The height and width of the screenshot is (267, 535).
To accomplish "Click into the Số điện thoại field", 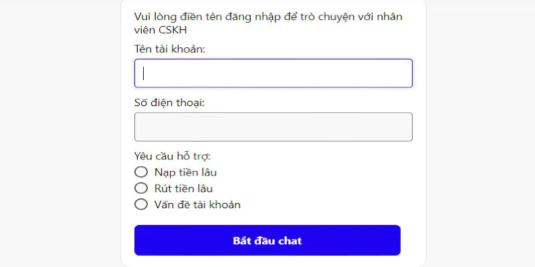I will point(273,127).
